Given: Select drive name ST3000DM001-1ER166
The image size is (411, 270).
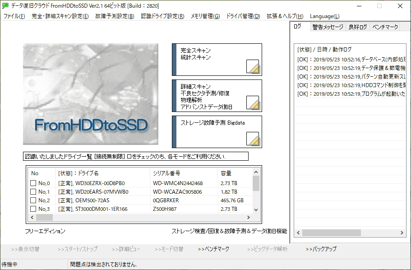Looking at the screenshot, I should point(101,209).
